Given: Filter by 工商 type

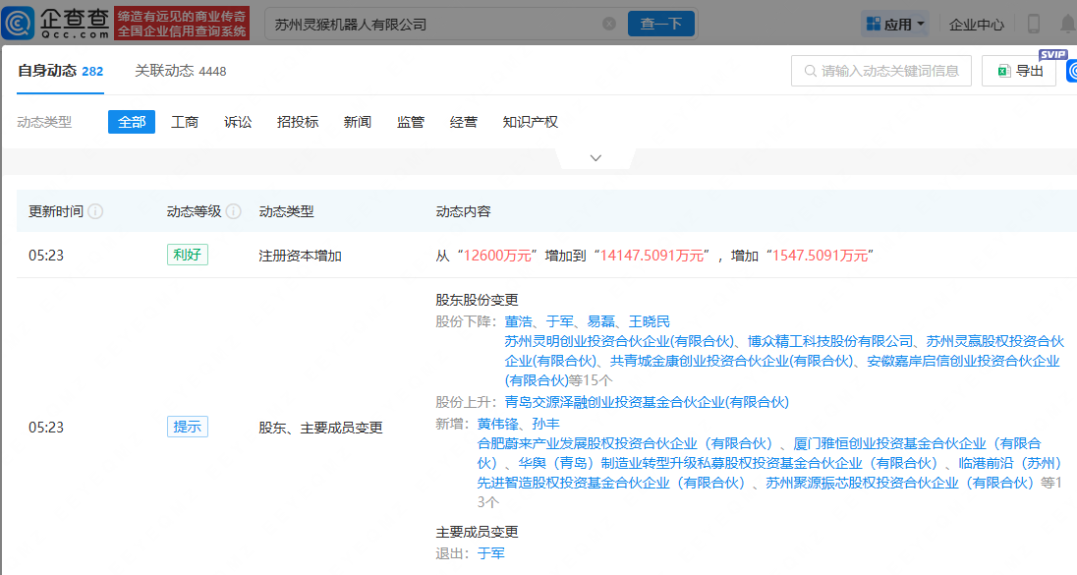Looking at the screenshot, I should coord(185,122).
